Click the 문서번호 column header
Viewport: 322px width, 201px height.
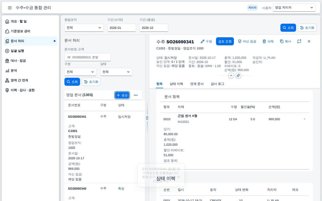tap(74, 105)
